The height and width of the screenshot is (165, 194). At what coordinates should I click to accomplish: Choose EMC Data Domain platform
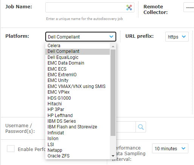pyautogui.click(x=78, y=63)
